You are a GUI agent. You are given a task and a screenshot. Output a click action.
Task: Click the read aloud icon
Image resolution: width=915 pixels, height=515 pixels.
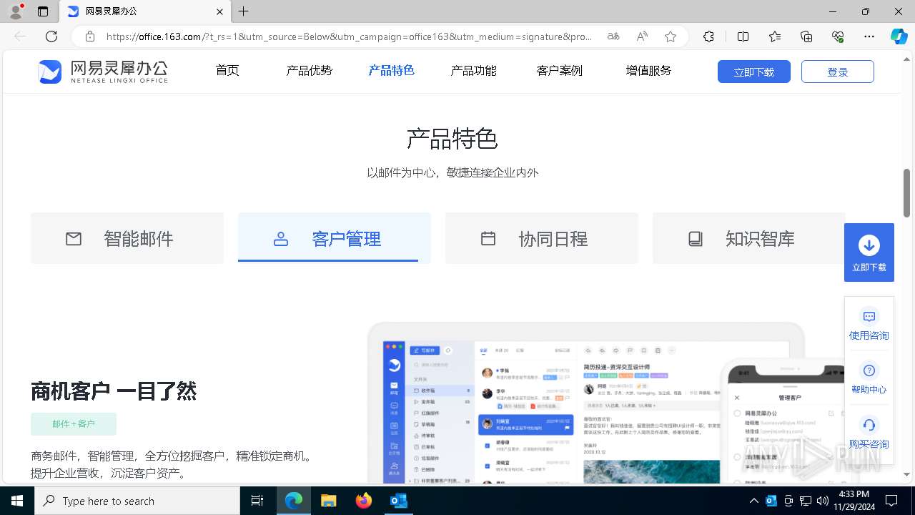tap(642, 36)
